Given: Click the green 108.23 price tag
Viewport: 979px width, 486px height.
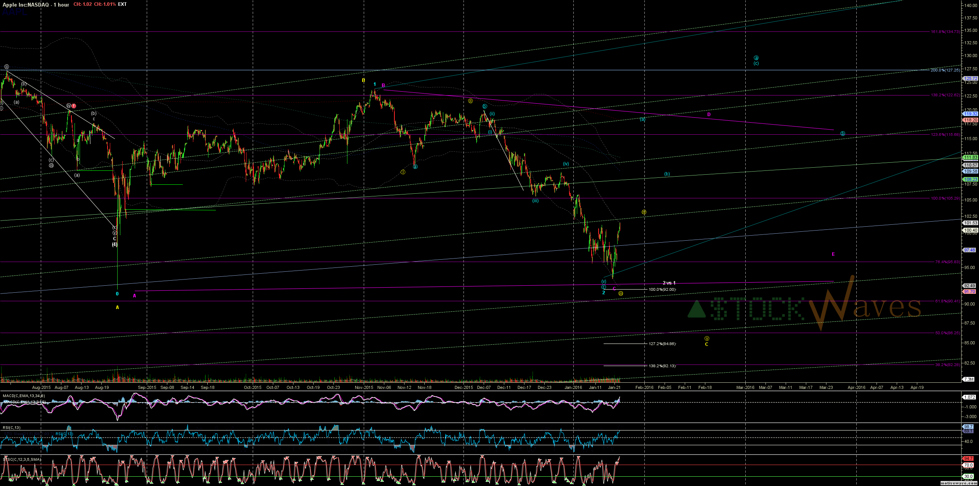Looking at the screenshot, I should click(x=970, y=180).
